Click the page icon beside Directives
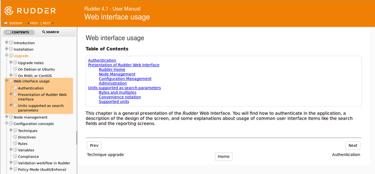 [x=15, y=137]
